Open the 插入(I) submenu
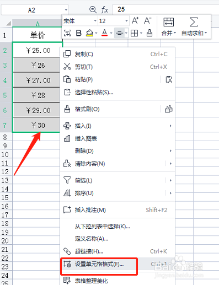 [x=117, y=126]
